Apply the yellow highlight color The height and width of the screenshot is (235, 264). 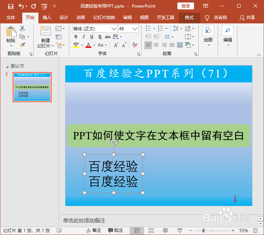click(76, 45)
